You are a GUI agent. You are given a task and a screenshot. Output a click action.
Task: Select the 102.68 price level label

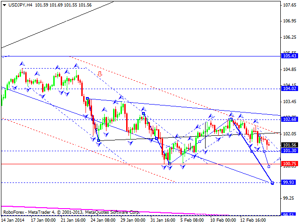click(x=290, y=119)
